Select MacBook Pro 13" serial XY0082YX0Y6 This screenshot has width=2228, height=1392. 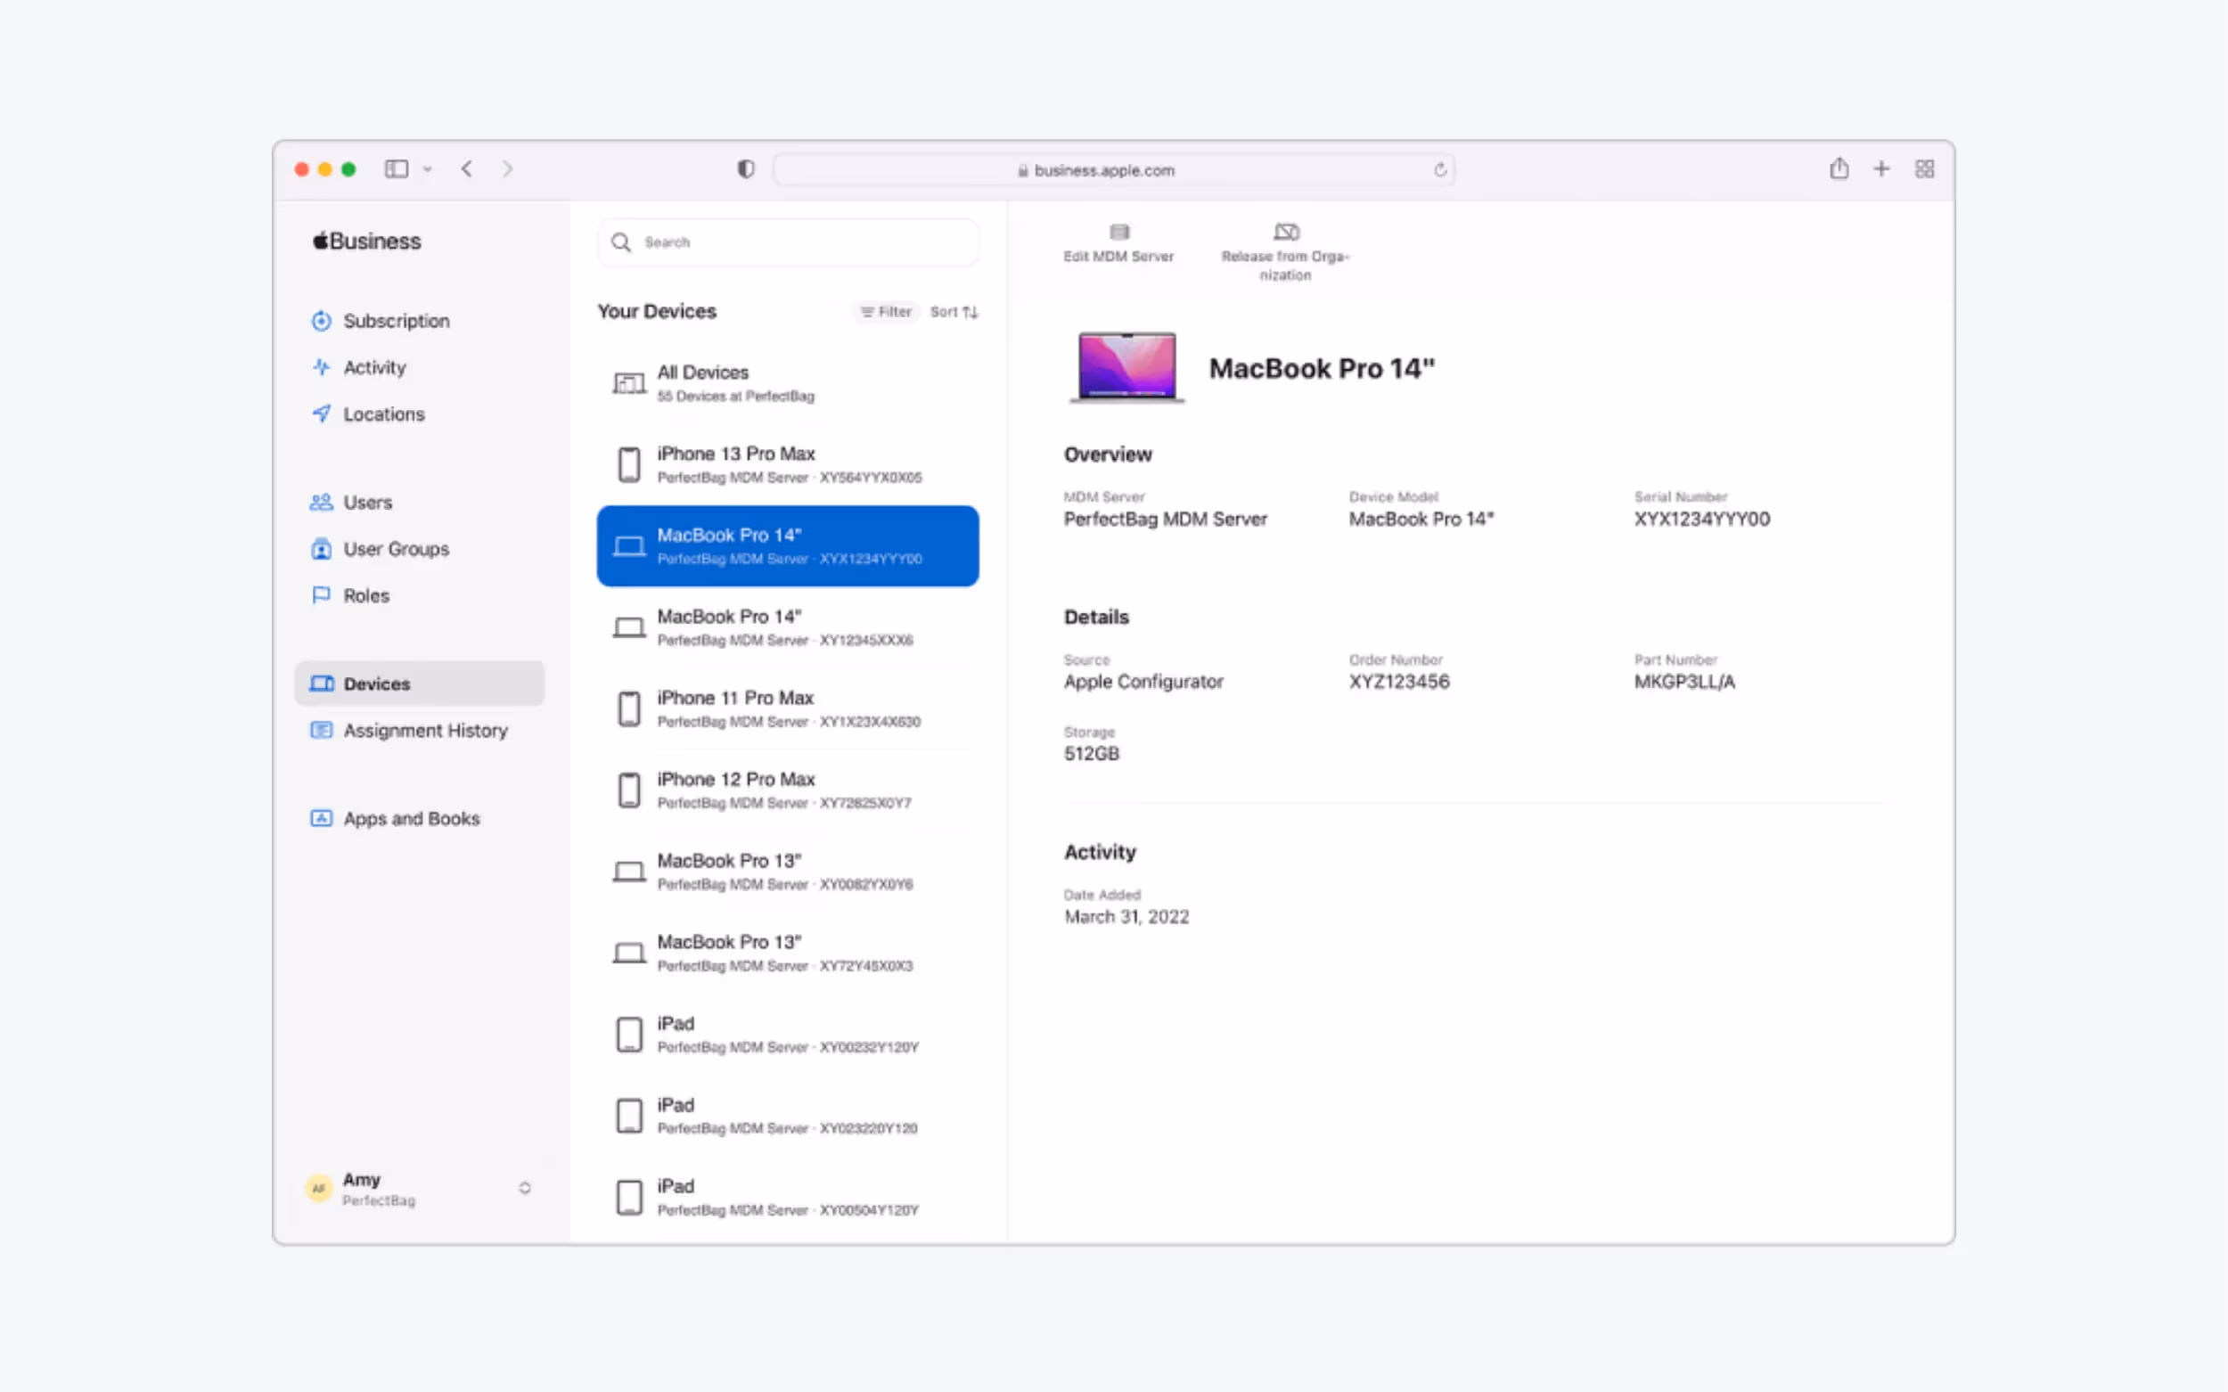pos(788,871)
